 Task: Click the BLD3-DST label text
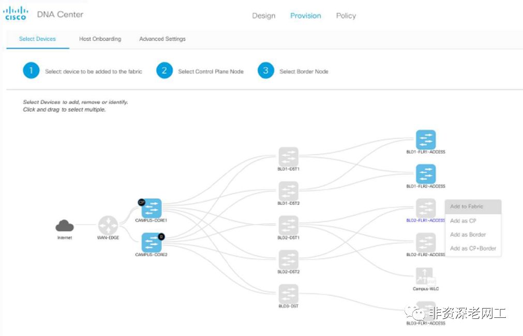coord(289,306)
